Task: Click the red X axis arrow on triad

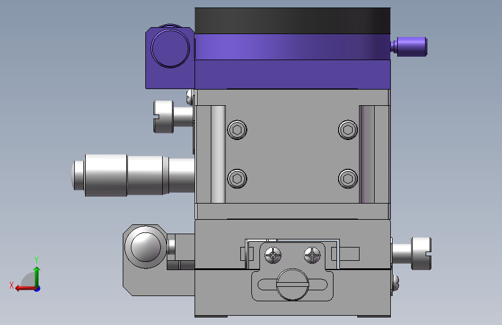Action: (25, 289)
